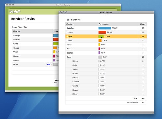Click the View link beside Other

pos(49,64)
